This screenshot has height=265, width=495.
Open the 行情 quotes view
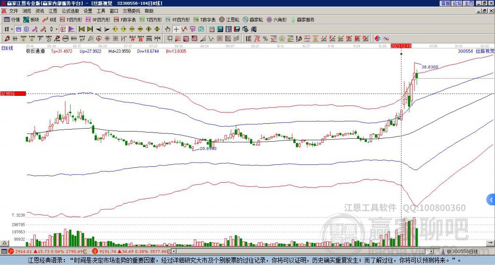point(12,19)
